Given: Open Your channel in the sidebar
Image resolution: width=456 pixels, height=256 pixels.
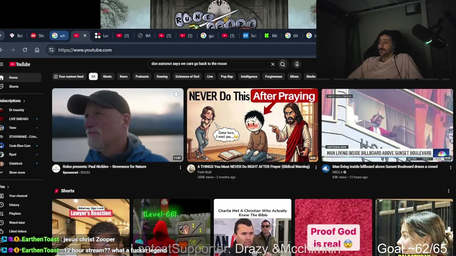Looking at the screenshot, I should click(18, 196).
